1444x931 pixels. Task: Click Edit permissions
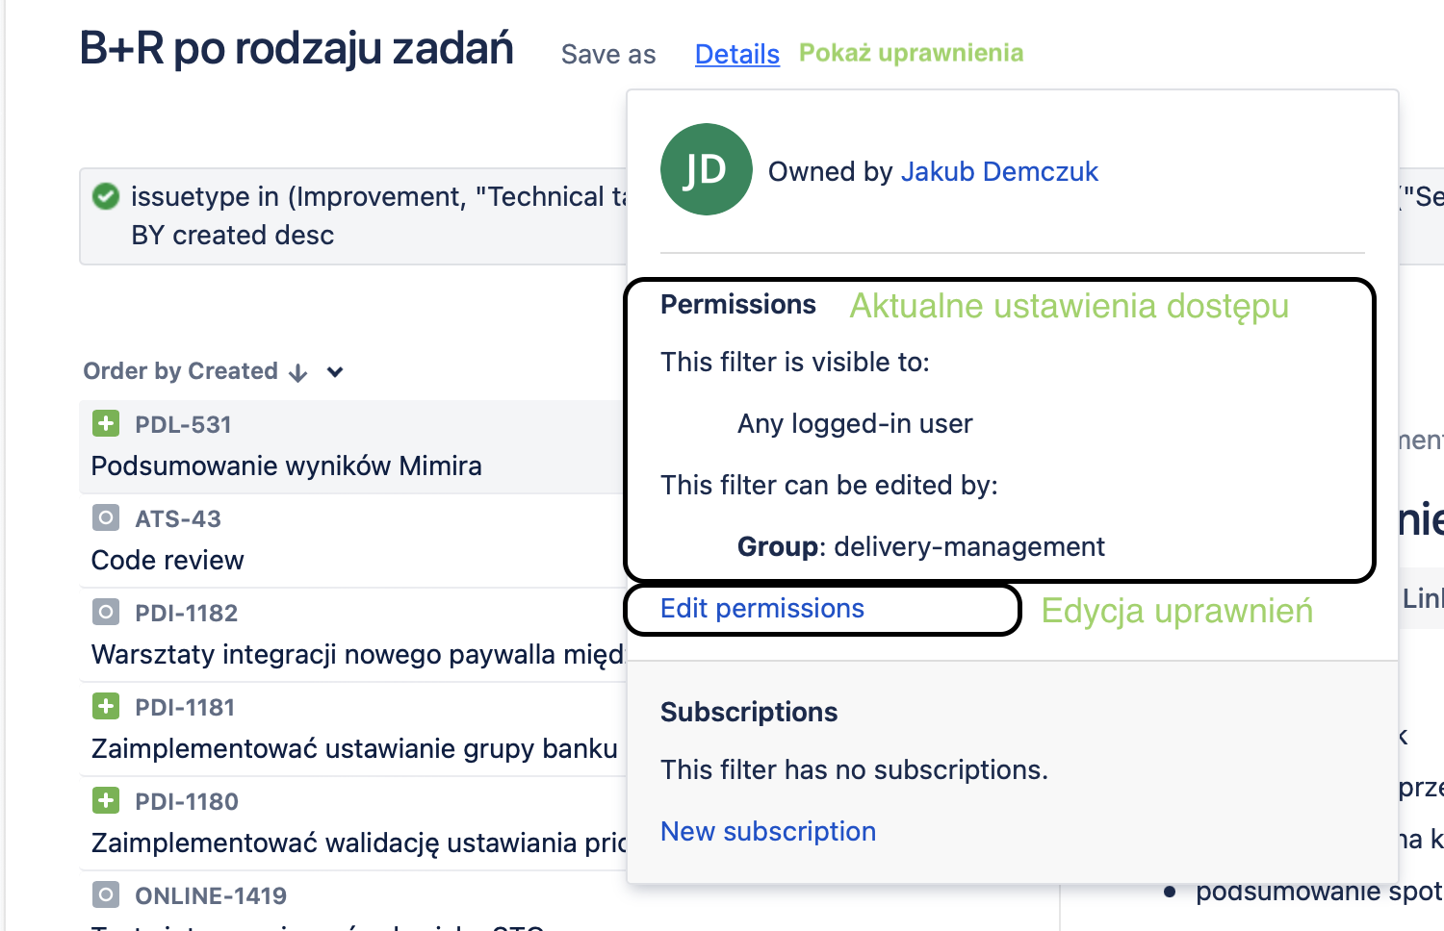761,608
